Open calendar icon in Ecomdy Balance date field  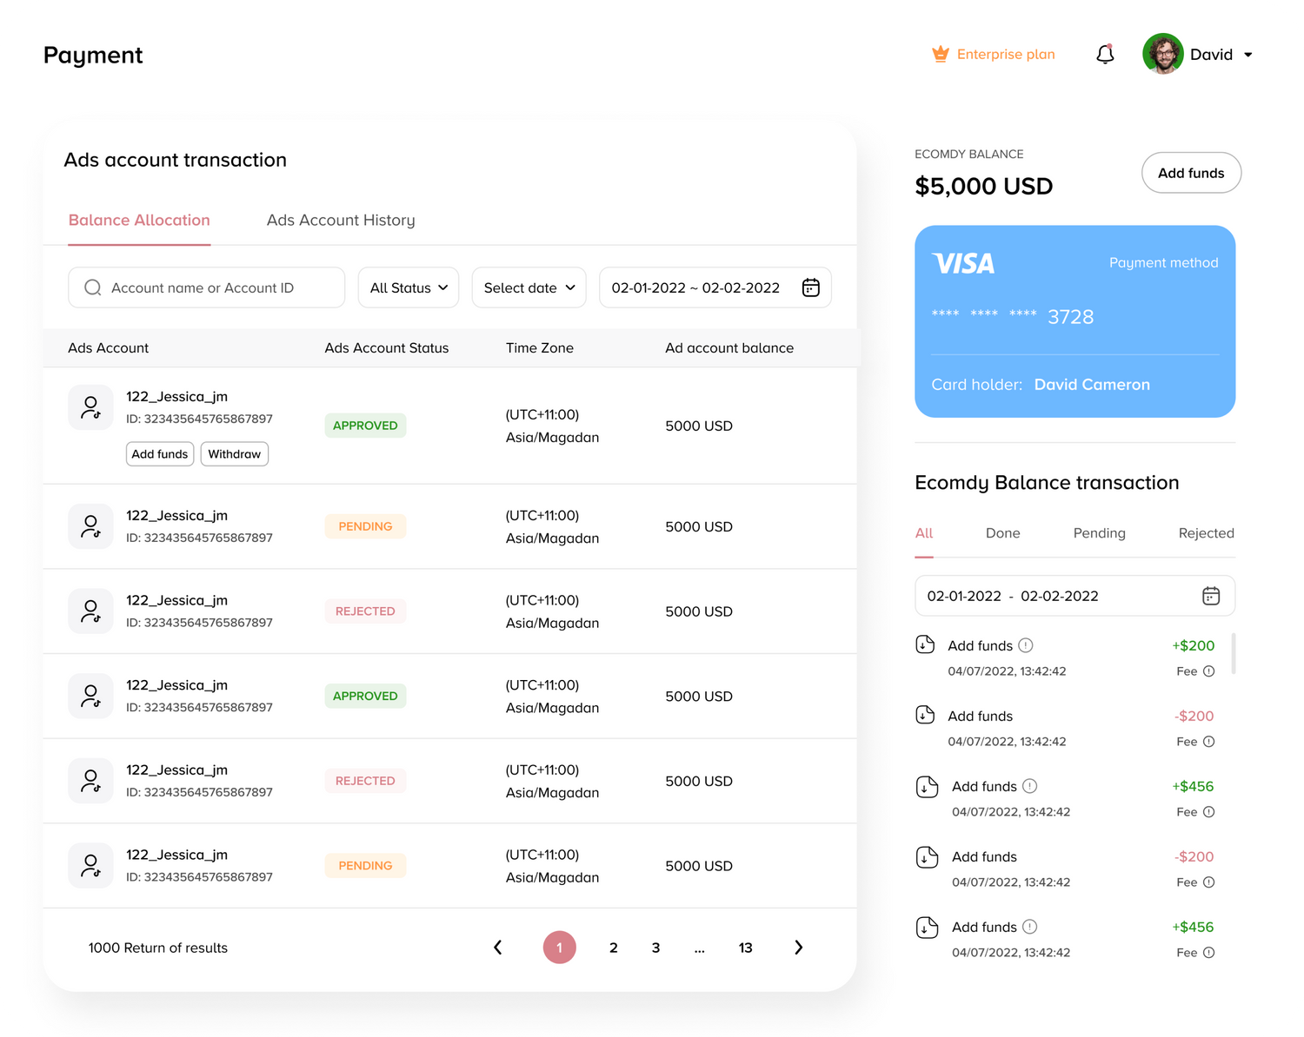pyautogui.click(x=1210, y=596)
